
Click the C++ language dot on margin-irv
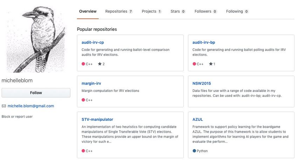83,100
